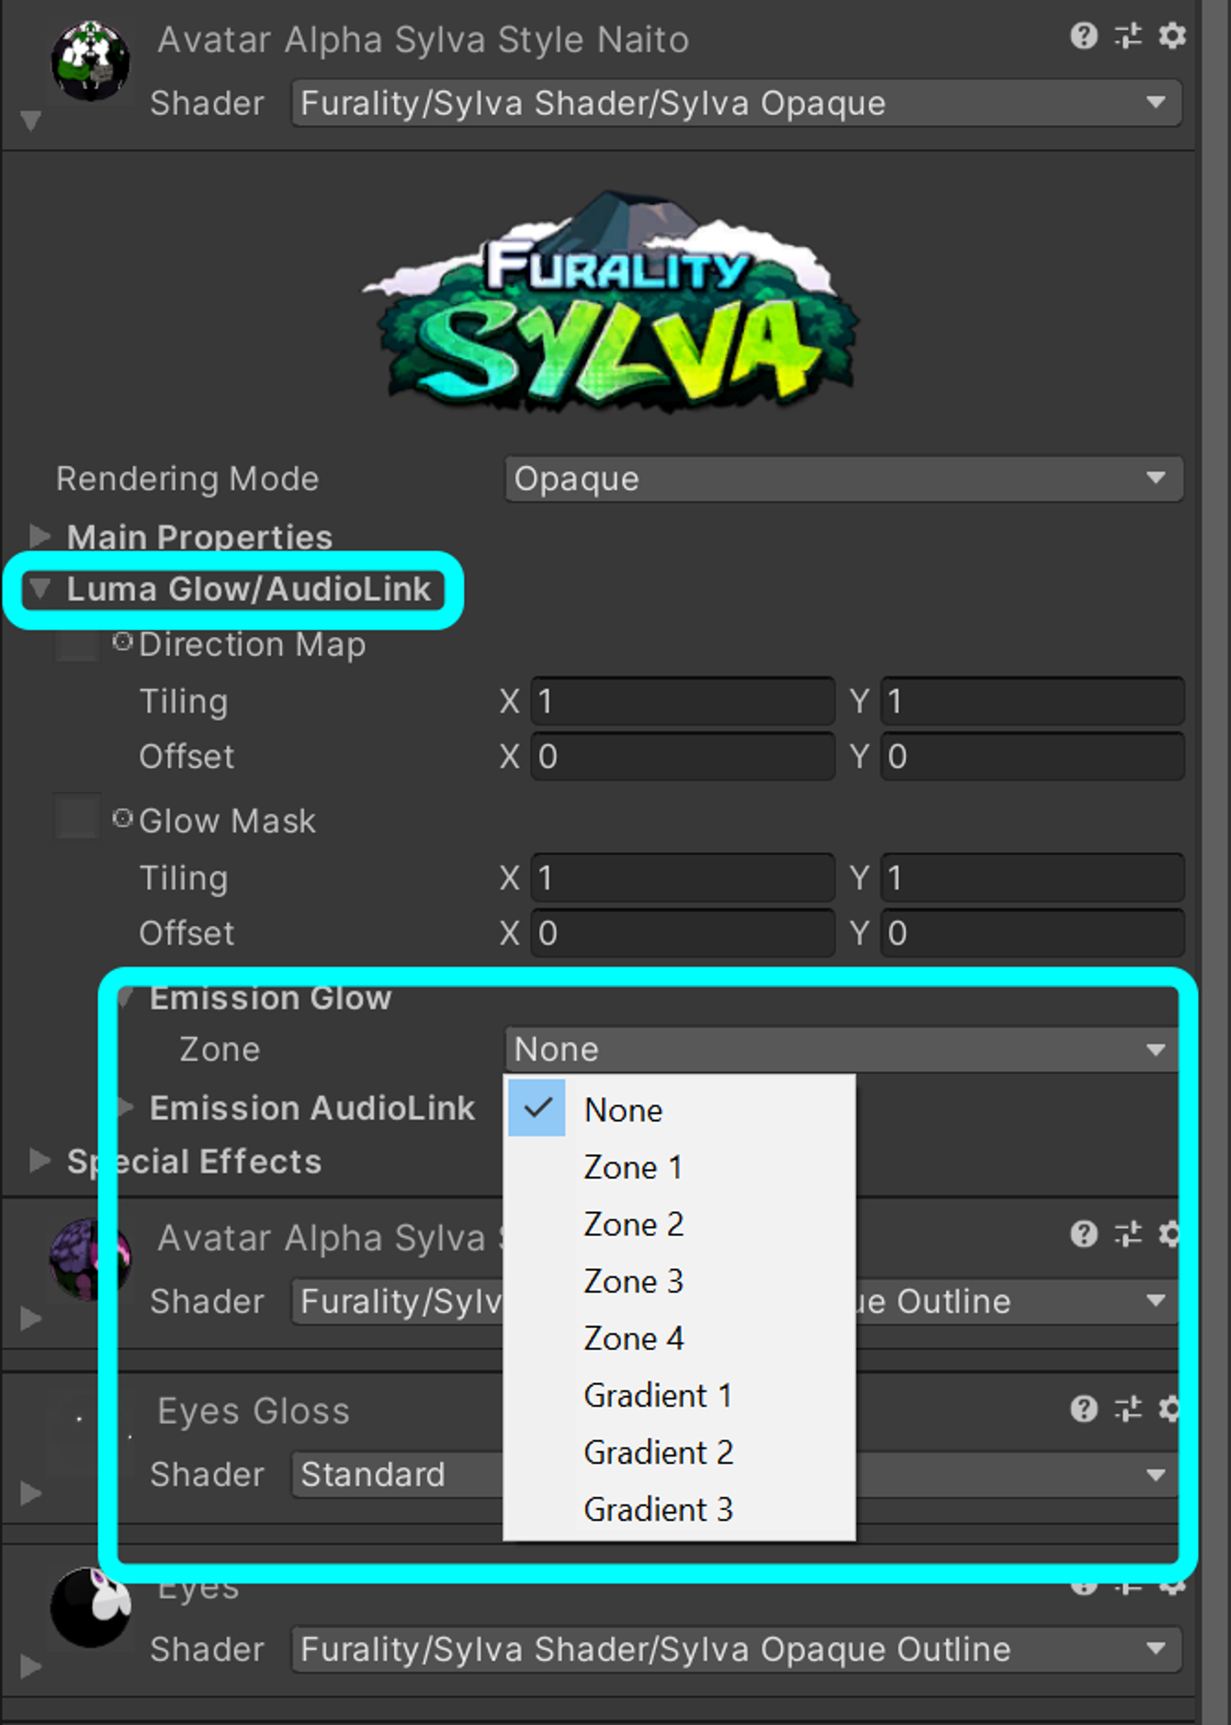This screenshot has height=1725, width=1231.
Task: Choose Zone 3 in the list
Action: coord(680,1281)
